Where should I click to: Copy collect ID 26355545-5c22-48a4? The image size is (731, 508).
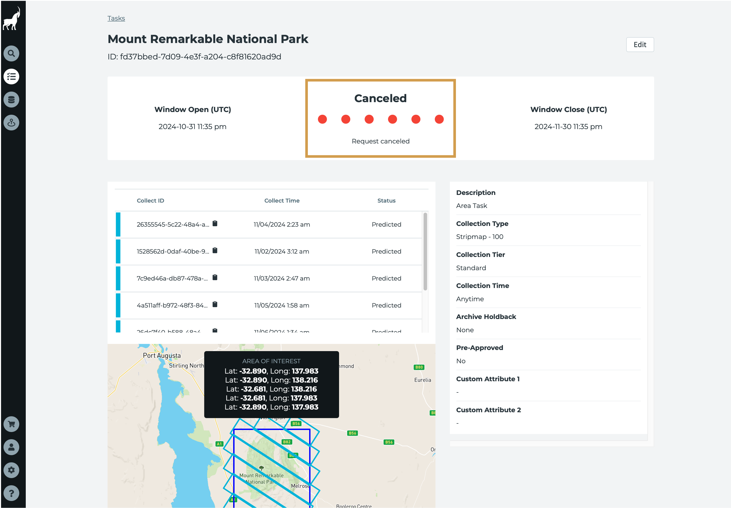pos(215,224)
